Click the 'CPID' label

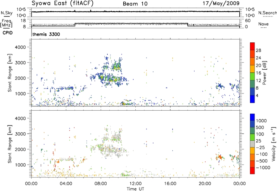tap(8, 33)
